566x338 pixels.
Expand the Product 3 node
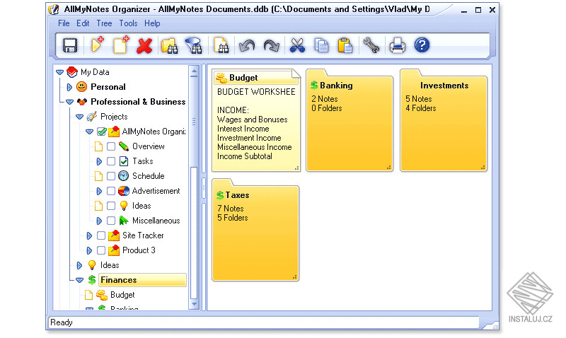89,250
